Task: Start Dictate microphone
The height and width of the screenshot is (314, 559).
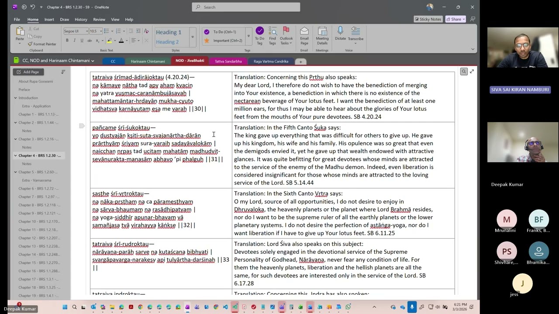Action: click(x=340, y=34)
